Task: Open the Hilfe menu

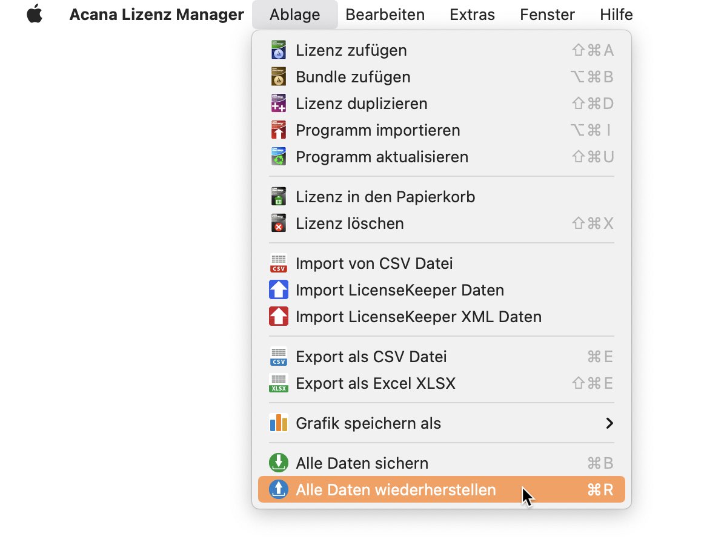Action: point(616,15)
